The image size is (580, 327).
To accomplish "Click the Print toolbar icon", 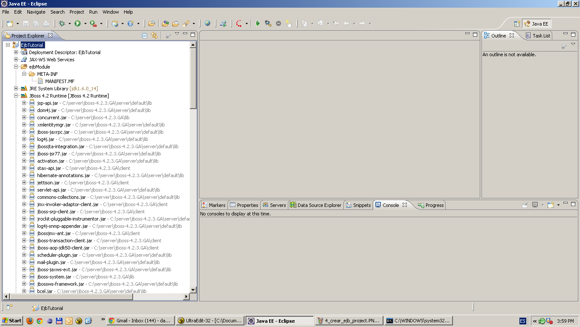I will click(x=46, y=23).
